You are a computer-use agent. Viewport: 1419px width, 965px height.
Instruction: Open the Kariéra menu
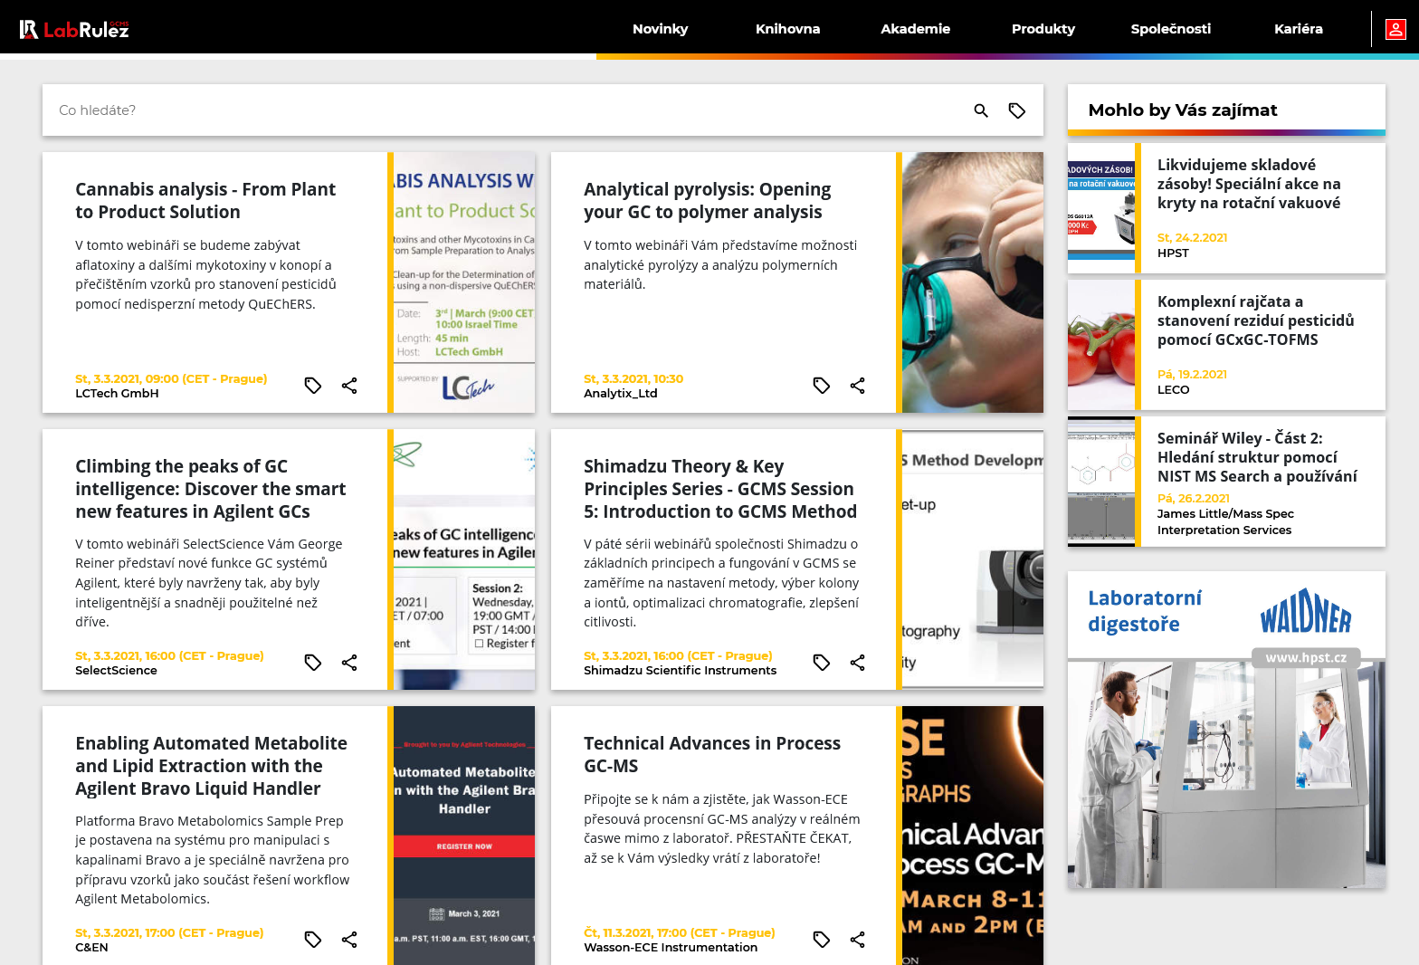pyautogui.click(x=1298, y=29)
